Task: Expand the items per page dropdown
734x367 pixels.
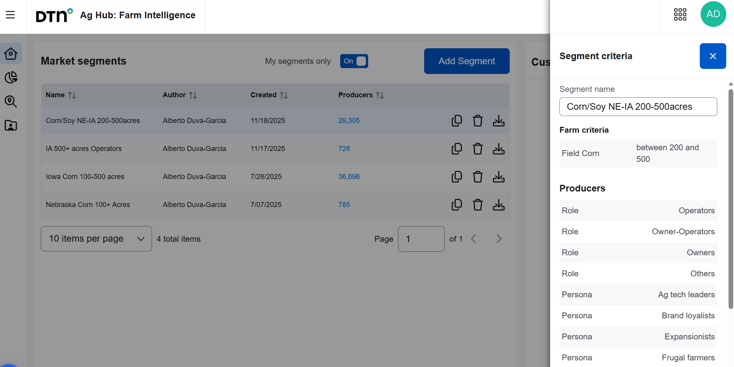Action: pos(96,239)
